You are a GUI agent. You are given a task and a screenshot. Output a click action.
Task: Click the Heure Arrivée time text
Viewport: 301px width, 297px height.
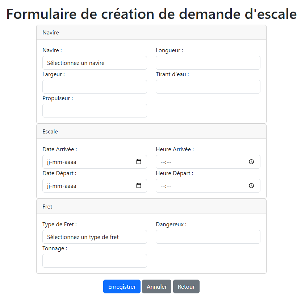pos(166,162)
